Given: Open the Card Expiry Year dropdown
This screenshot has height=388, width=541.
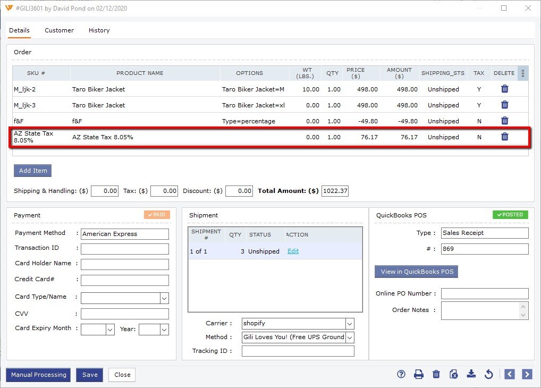Looking at the screenshot, I should [x=164, y=330].
